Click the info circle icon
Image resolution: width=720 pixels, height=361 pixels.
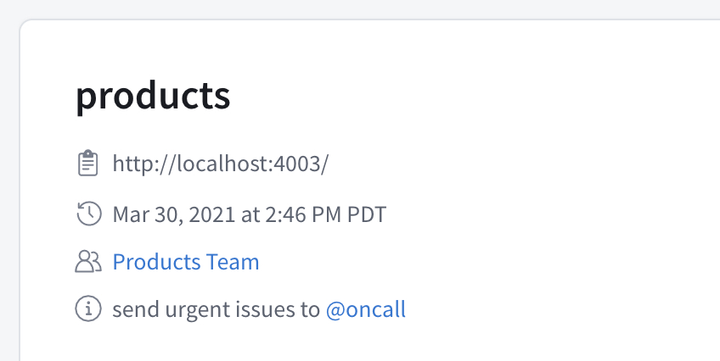point(87,310)
